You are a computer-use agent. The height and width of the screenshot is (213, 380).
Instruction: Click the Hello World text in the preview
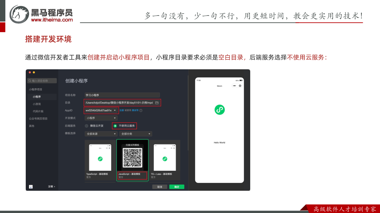[219, 143]
